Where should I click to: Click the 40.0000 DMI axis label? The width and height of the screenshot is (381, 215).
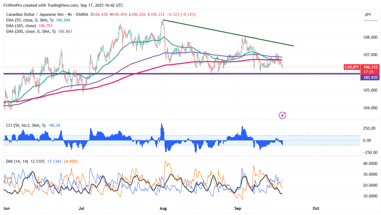click(370, 164)
